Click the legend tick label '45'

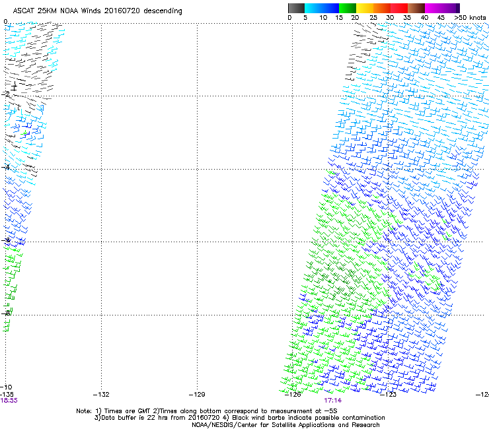click(441, 17)
